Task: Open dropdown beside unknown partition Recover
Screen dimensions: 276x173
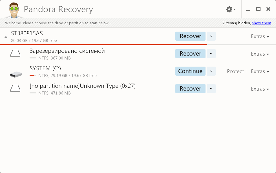Action: (211, 88)
